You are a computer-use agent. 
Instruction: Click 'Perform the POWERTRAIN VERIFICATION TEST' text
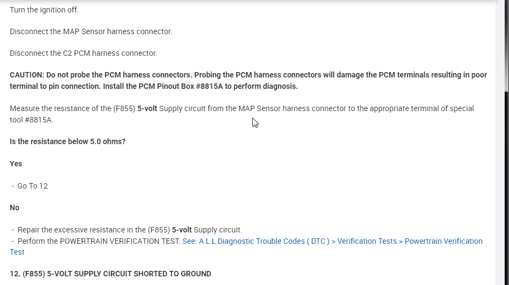point(99,241)
